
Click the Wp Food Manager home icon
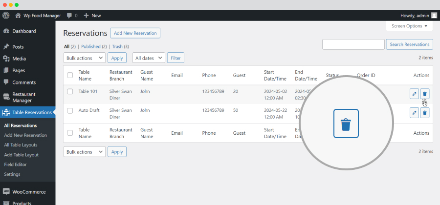[x=18, y=16]
